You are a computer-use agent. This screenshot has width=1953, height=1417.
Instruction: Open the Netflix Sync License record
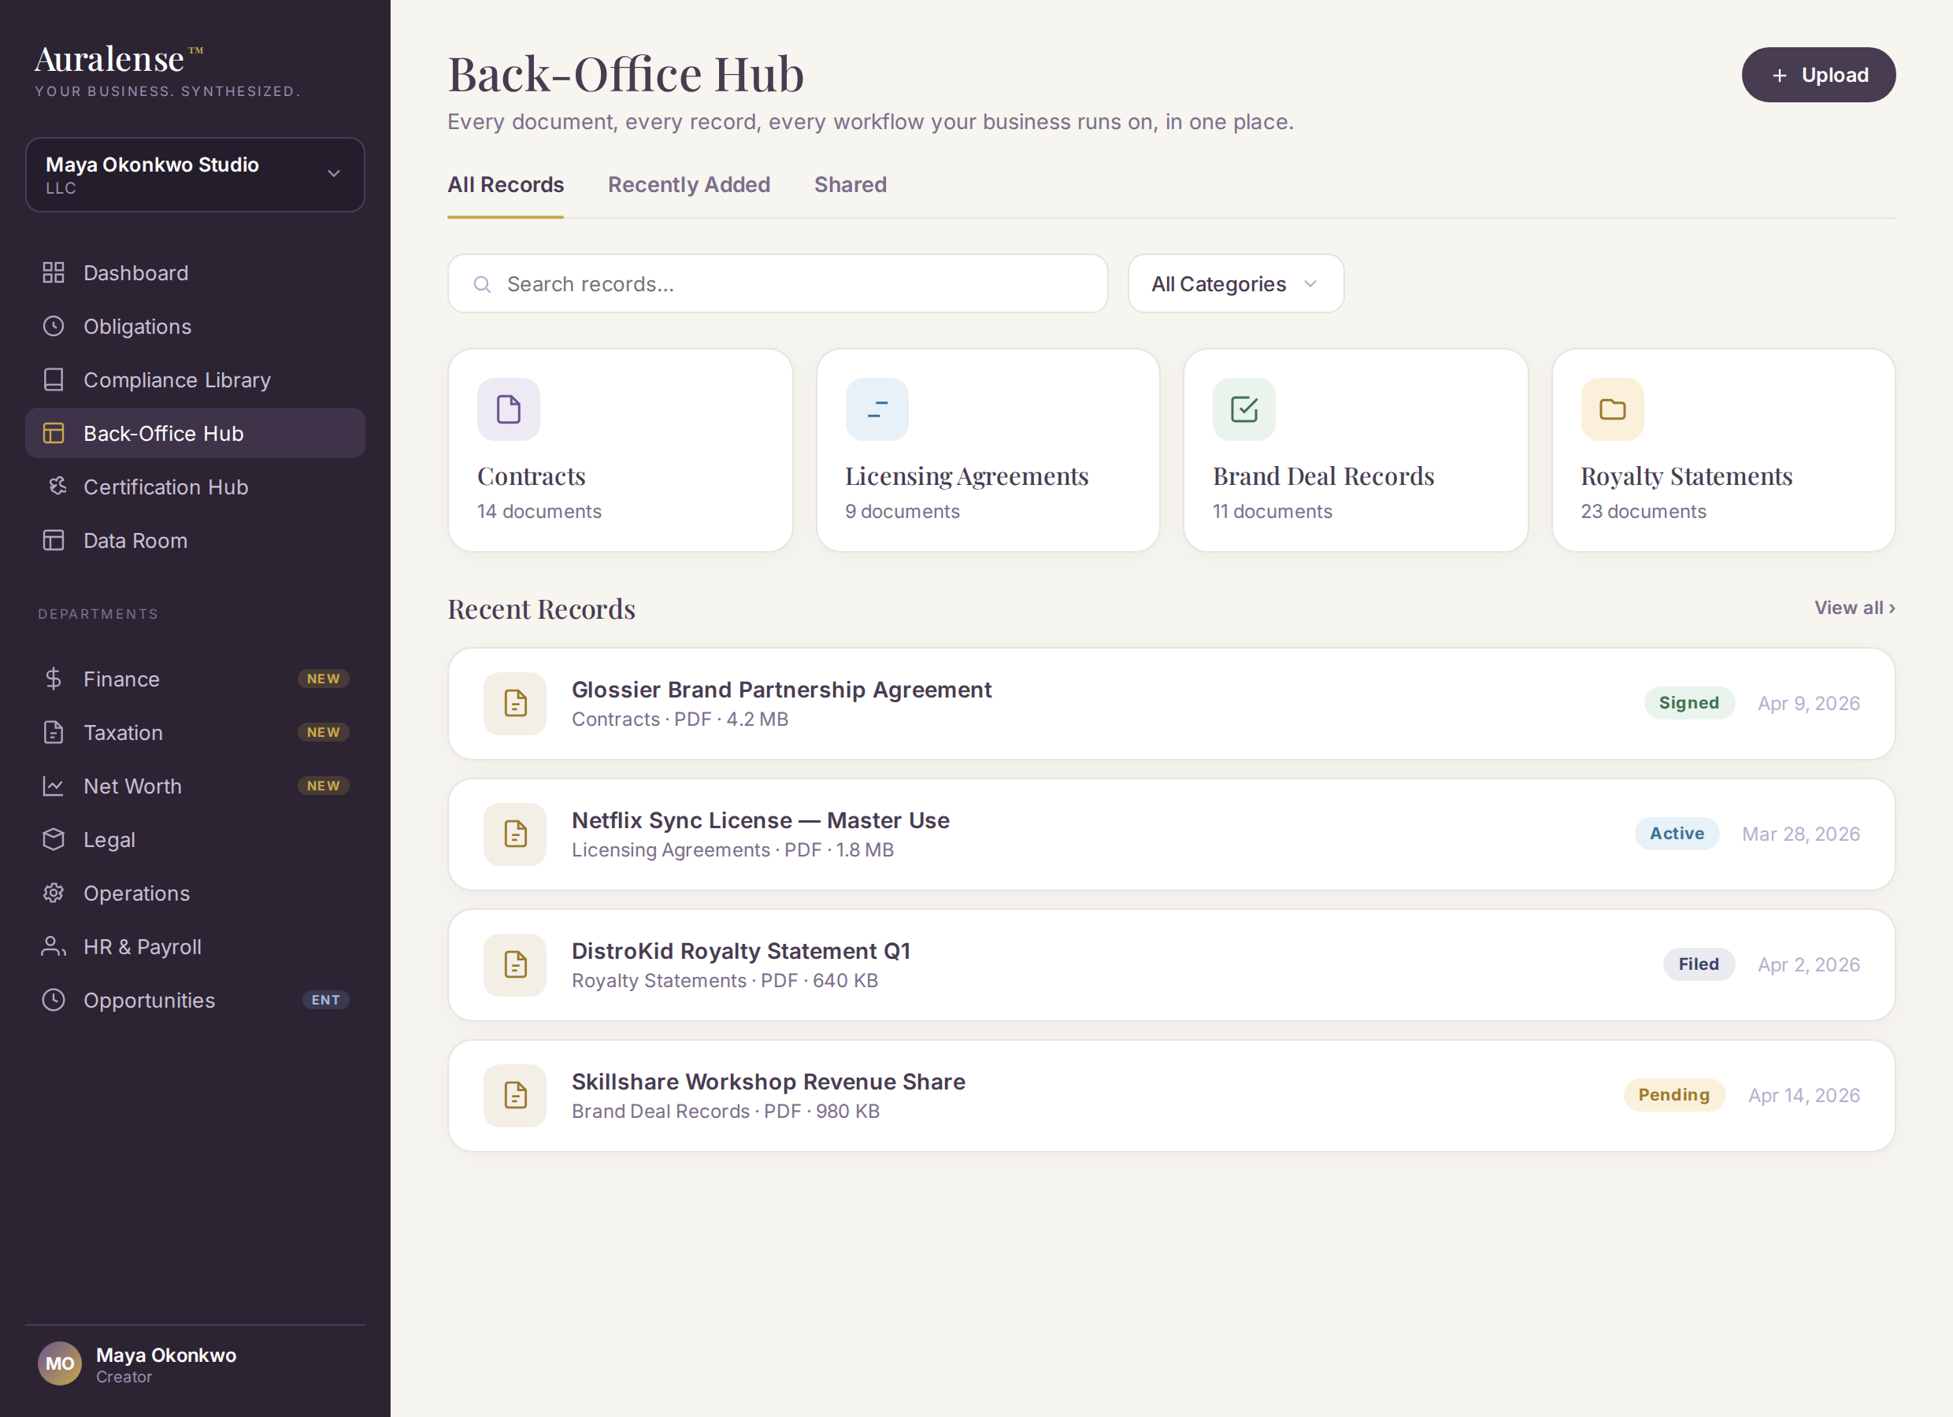[1171, 834]
